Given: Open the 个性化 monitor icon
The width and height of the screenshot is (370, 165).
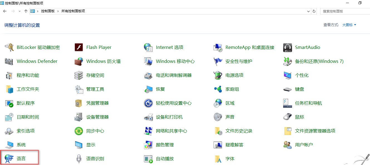Looking at the screenshot, I should click(288, 75).
